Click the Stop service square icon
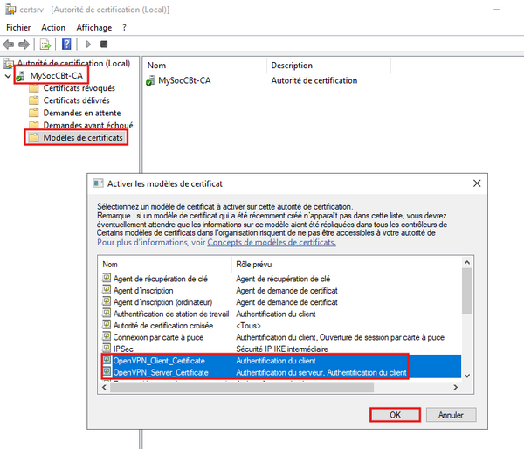 pyautogui.click(x=104, y=44)
